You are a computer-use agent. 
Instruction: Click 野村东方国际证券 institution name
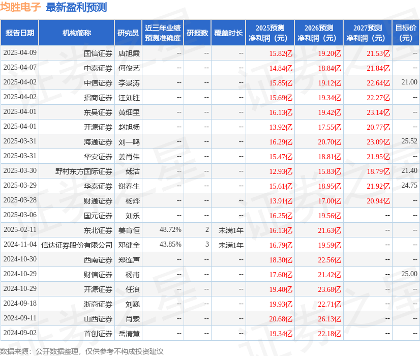pyautogui.click(x=84, y=171)
